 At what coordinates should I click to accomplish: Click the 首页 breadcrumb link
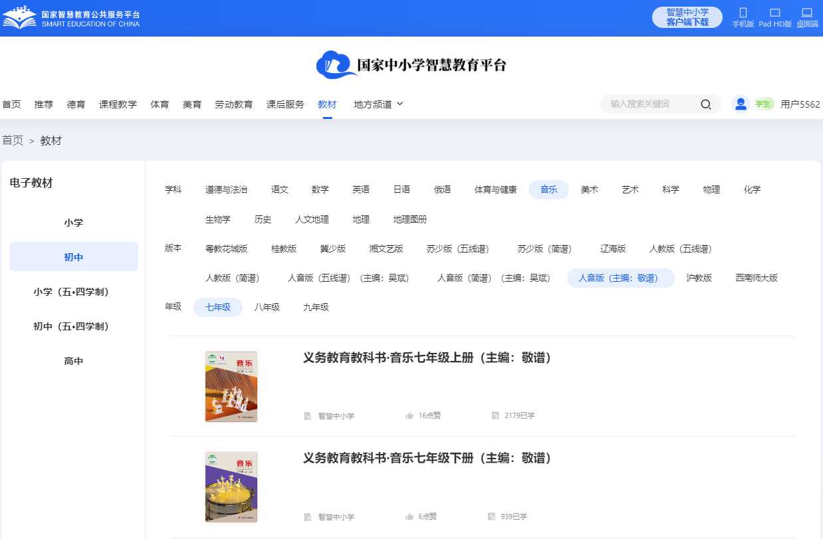coord(13,141)
